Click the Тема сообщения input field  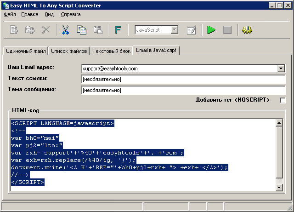[x=183, y=90]
